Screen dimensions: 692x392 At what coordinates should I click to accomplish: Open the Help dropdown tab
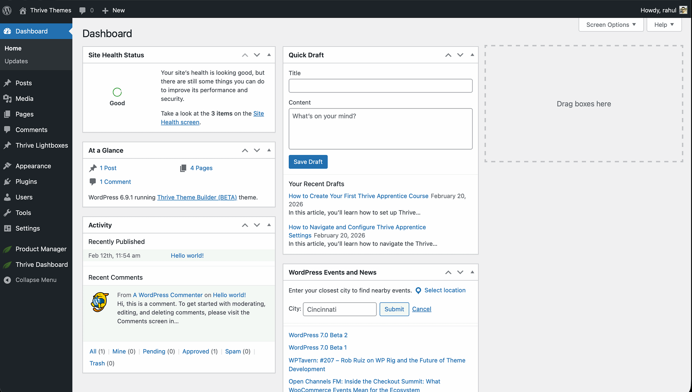[664, 25]
